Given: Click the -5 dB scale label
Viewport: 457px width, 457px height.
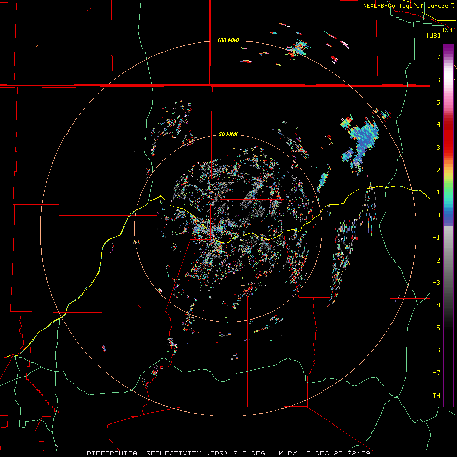Looking at the screenshot, I should pyautogui.click(x=436, y=328).
